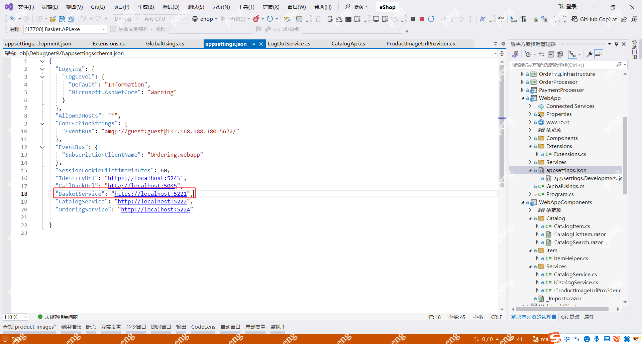Open Solution Explorer properties wrench icon

click(590, 54)
